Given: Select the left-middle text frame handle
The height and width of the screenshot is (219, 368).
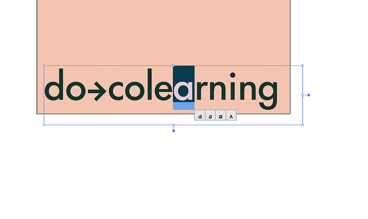Looking at the screenshot, I should (44, 95).
